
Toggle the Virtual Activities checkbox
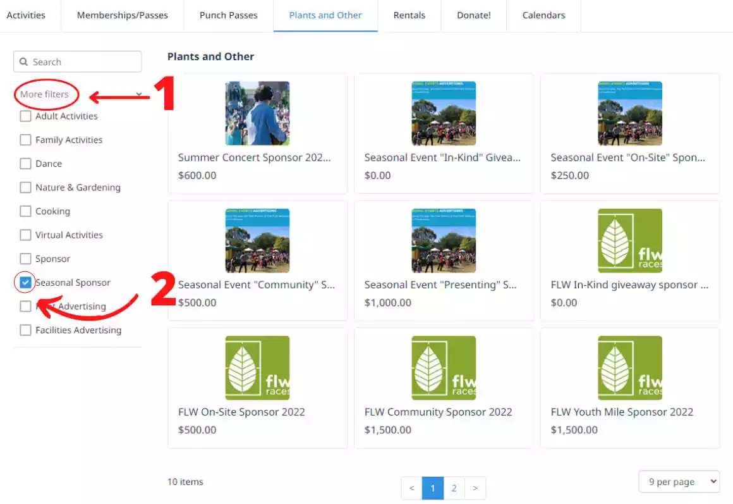click(25, 235)
